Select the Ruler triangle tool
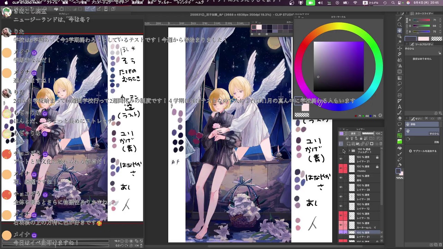443x249 pixels. pos(400,101)
